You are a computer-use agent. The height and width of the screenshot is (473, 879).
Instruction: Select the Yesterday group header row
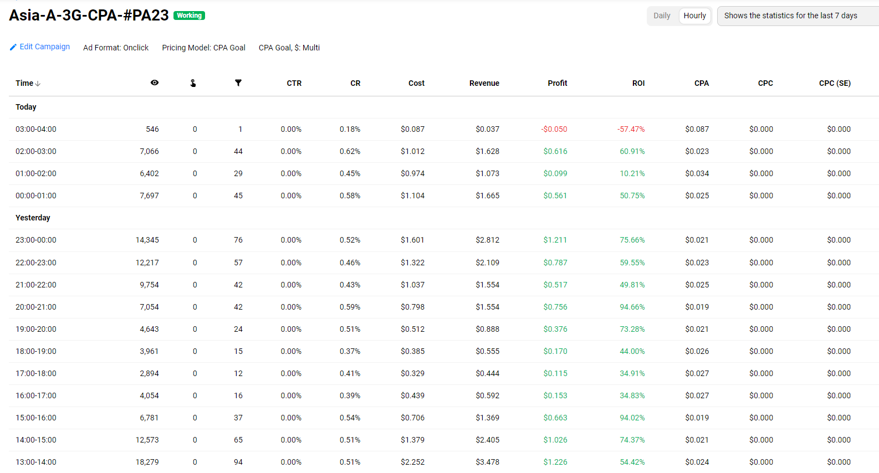(x=33, y=218)
